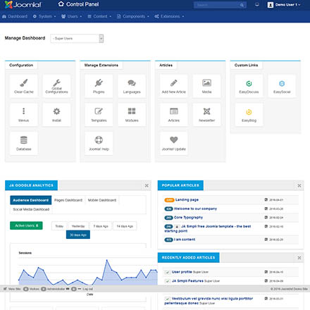The image size is (310, 310).
Task: Open the Core Typography article link
Action: pos(188,218)
